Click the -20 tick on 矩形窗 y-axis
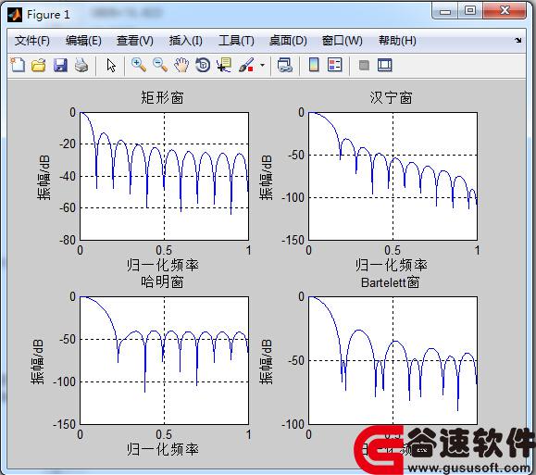Viewport: 536px width, 475px height. point(68,144)
